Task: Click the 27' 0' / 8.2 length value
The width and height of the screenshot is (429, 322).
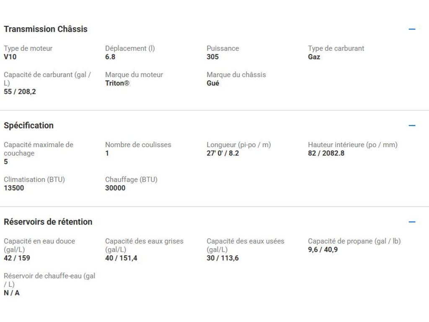Action: (x=222, y=153)
